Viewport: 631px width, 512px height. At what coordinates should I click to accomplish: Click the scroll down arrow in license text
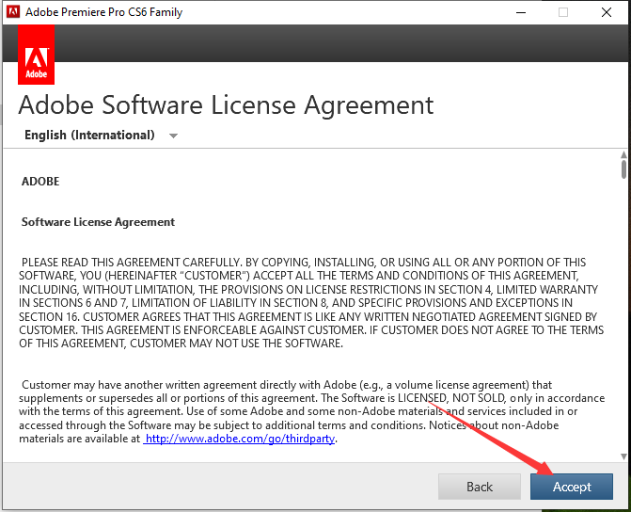(x=623, y=456)
